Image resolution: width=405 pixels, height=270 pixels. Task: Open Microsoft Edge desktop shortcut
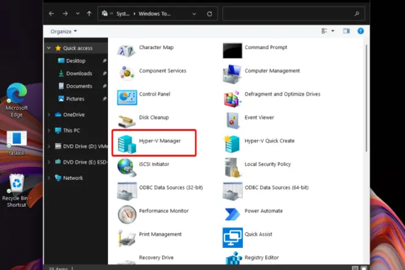(x=17, y=100)
